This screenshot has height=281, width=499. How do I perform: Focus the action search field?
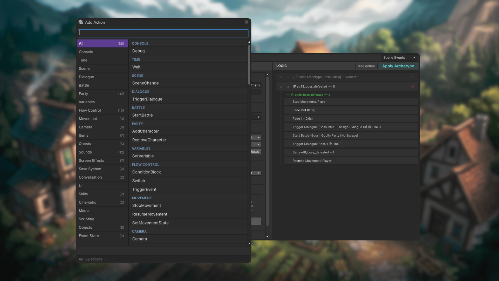163,33
